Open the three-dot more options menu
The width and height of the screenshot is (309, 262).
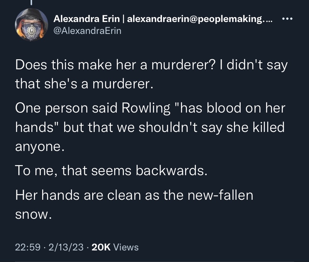pyautogui.click(x=287, y=19)
